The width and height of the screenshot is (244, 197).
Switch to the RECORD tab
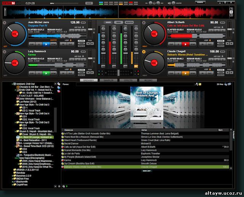[148, 80]
